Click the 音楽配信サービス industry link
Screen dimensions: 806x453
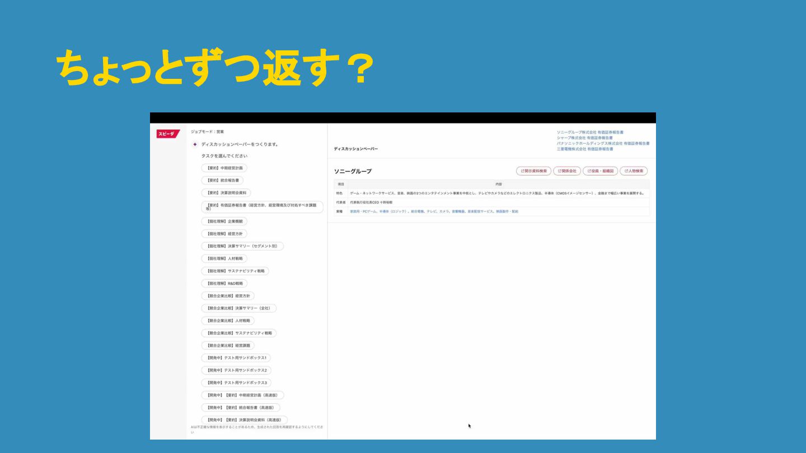(x=481, y=211)
